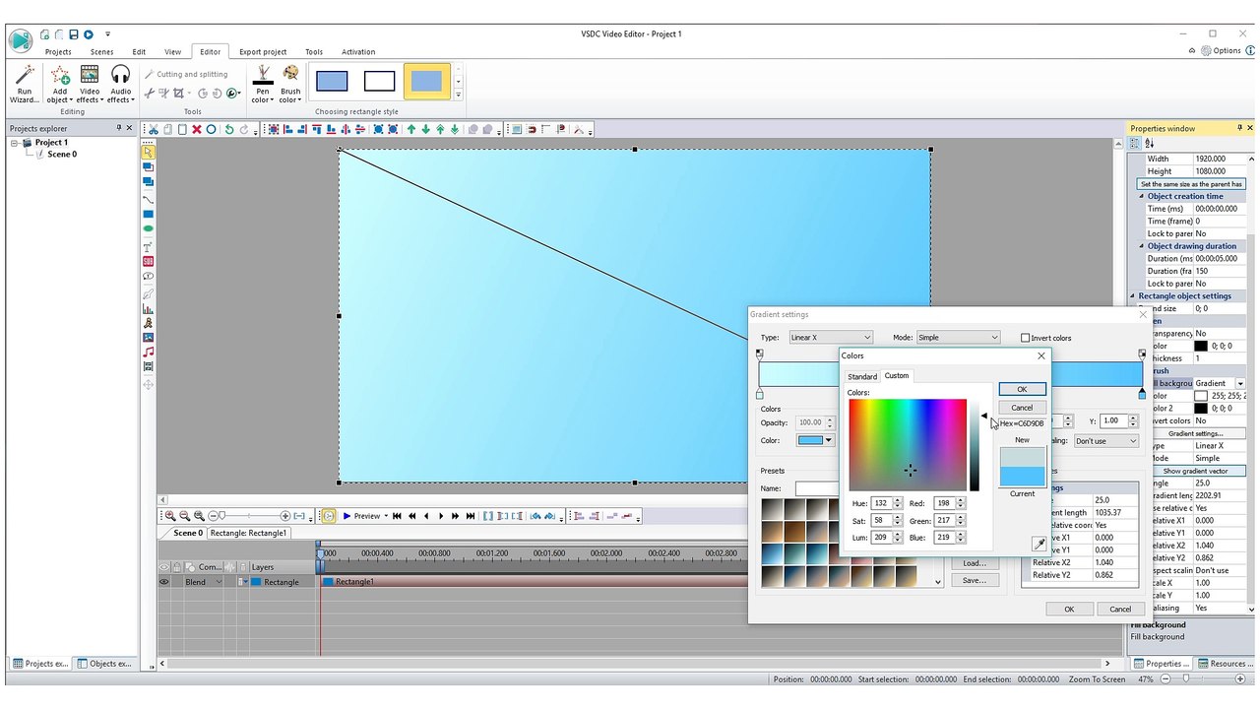Jump to end of timeline playback
The image size is (1260, 709).
coord(471,516)
